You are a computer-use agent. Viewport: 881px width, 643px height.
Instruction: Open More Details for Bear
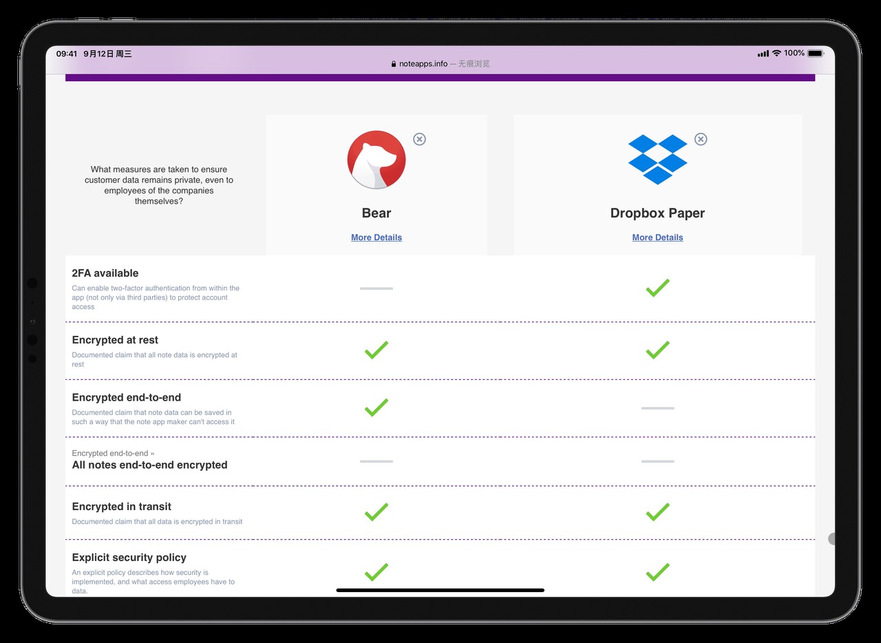point(376,238)
